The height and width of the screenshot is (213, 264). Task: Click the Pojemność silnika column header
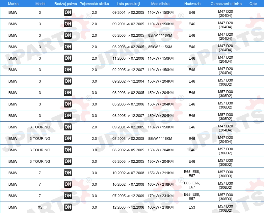[x=94, y=4]
